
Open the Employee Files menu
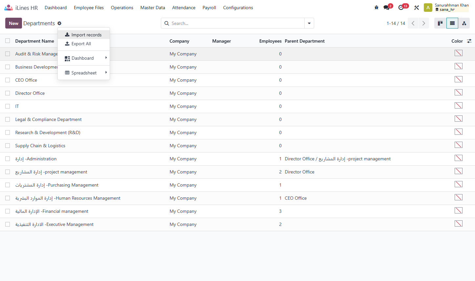[x=89, y=8]
